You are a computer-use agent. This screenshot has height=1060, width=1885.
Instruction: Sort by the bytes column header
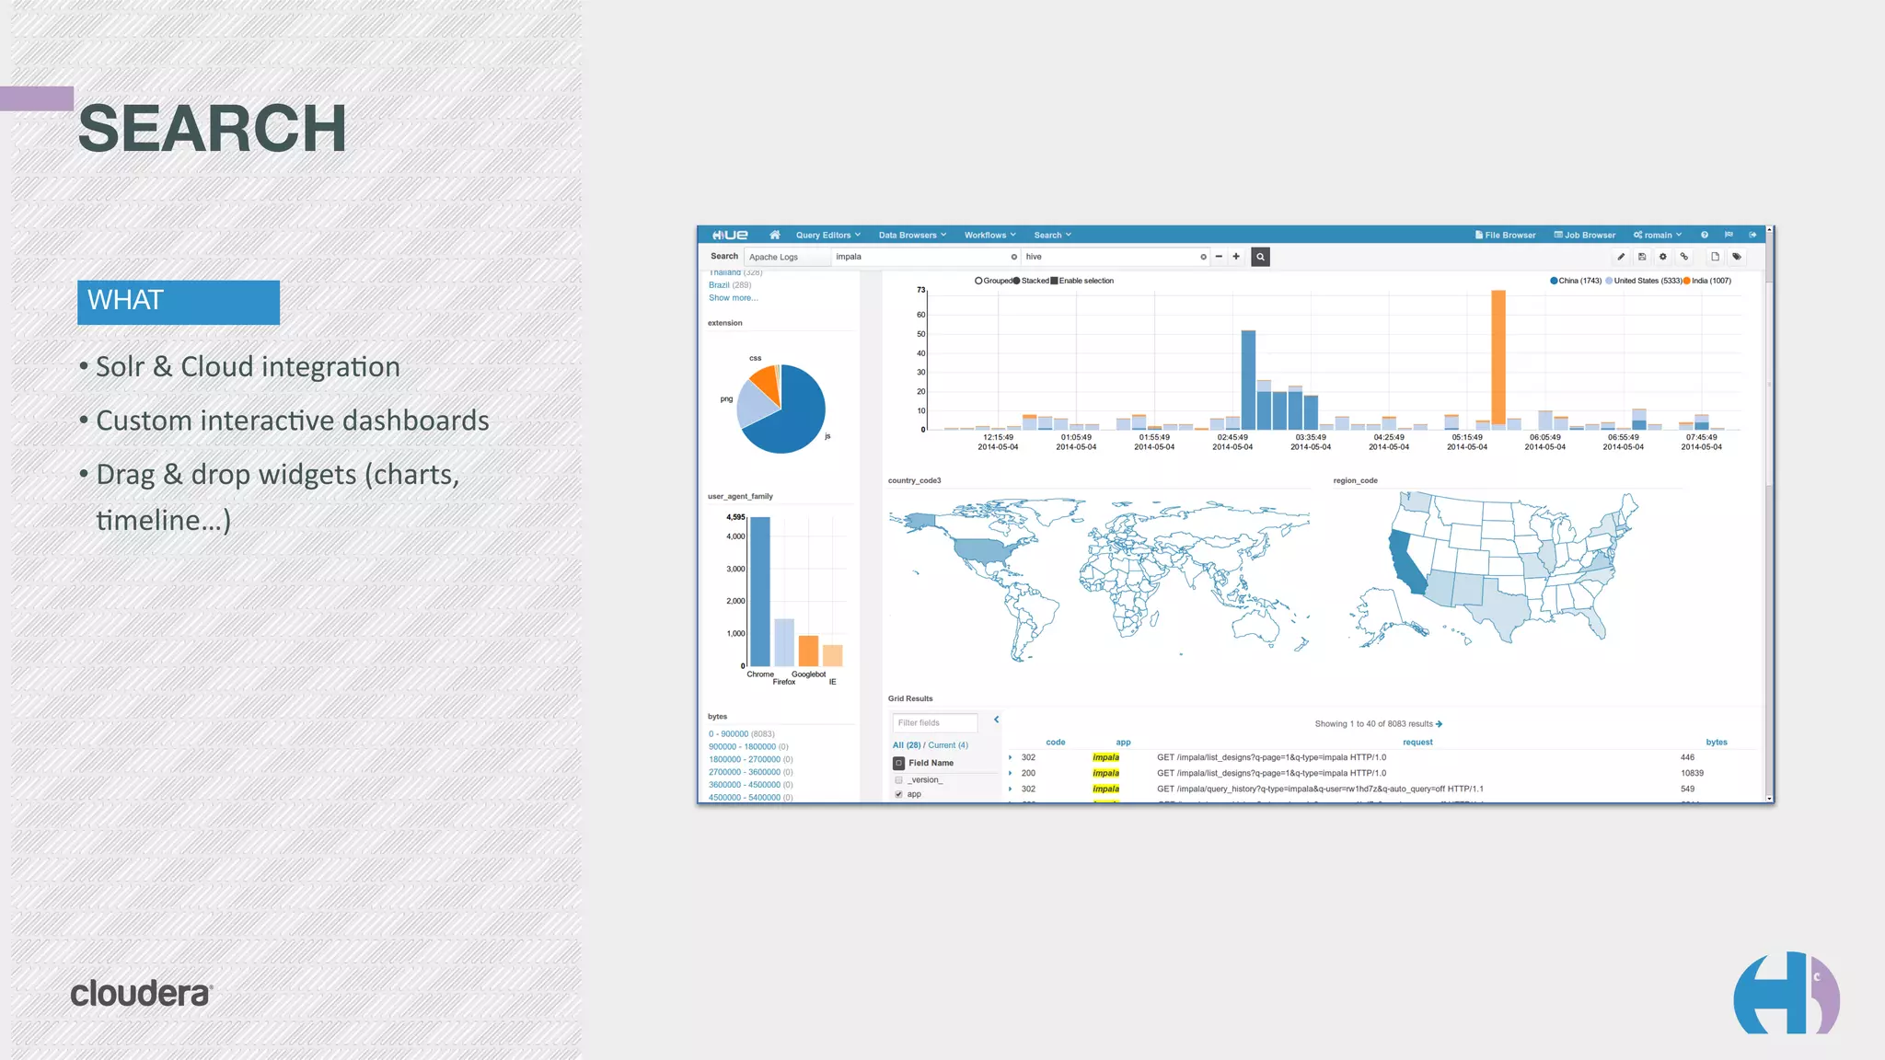1717,743
